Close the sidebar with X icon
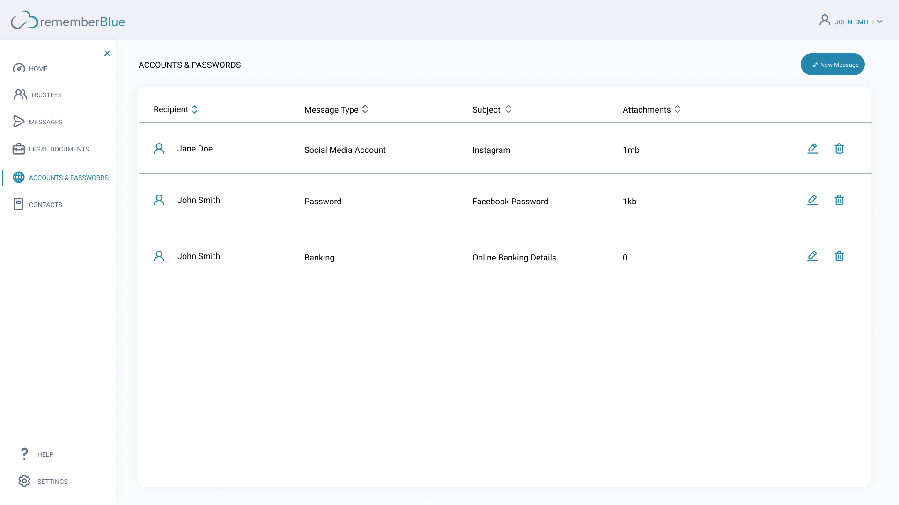This screenshot has height=505, width=899. pyautogui.click(x=107, y=53)
